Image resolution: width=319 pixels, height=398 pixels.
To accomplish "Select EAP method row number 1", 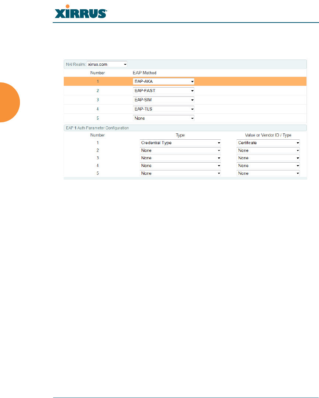I will pos(98,81).
